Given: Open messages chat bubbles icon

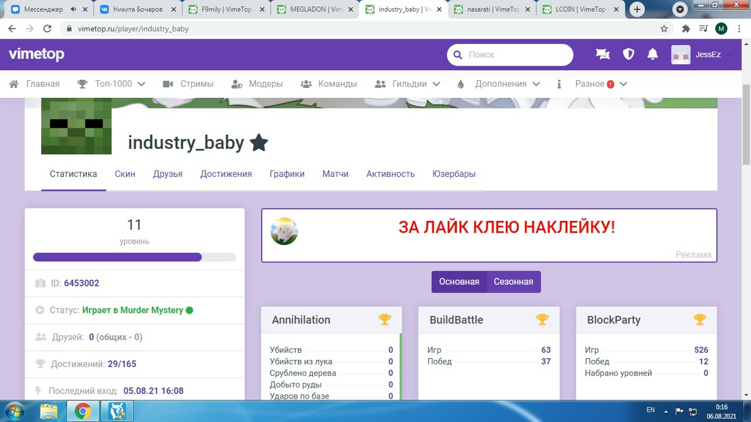Looking at the screenshot, I should tap(603, 55).
